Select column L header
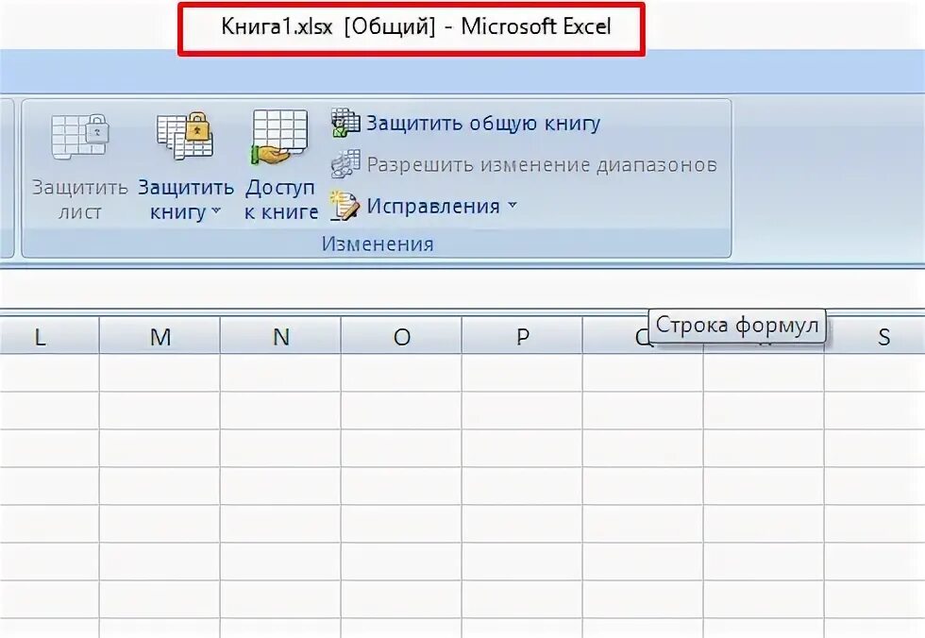The width and height of the screenshot is (925, 638). click(49, 335)
